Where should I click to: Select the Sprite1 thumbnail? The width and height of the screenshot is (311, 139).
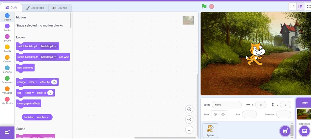tap(210, 131)
